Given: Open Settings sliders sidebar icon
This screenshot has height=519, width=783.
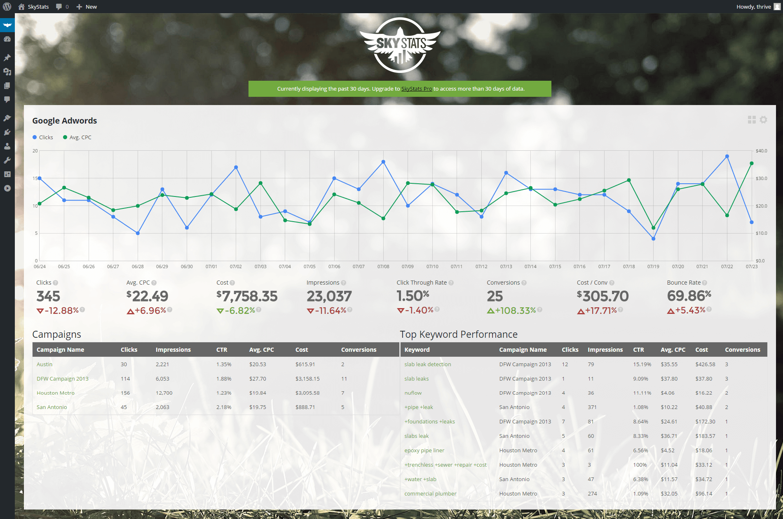Looking at the screenshot, I should [x=7, y=174].
